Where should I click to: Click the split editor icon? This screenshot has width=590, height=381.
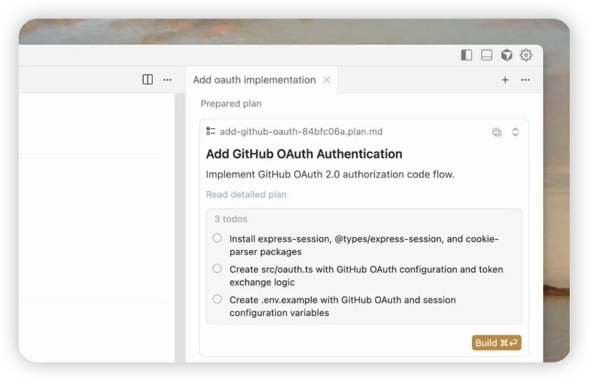click(147, 80)
